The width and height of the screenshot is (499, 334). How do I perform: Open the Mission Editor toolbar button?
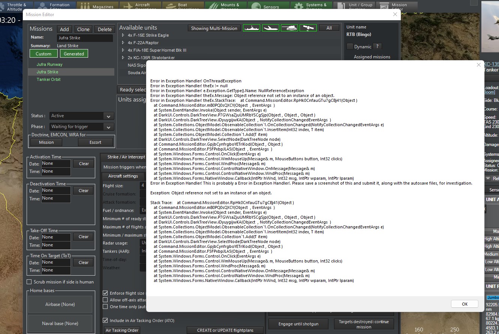tap(397, 6)
